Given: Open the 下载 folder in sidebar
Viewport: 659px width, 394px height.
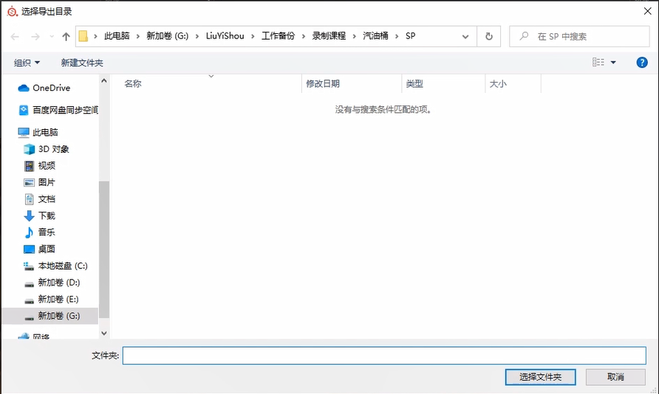Looking at the screenshot, I should 47,215.
